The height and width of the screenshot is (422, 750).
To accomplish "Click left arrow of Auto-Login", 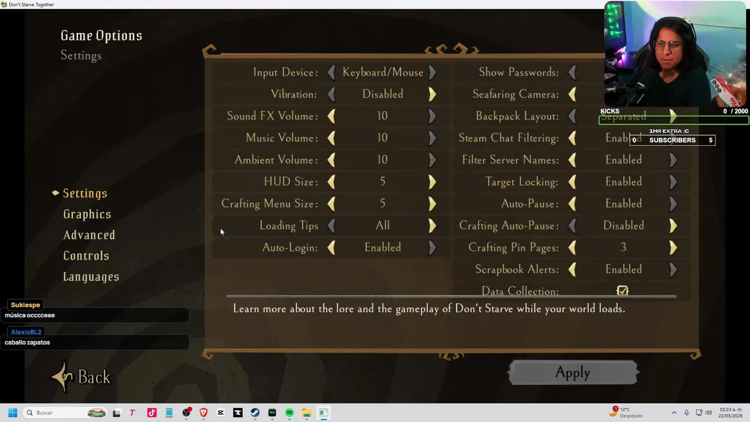I will point(332,248).
